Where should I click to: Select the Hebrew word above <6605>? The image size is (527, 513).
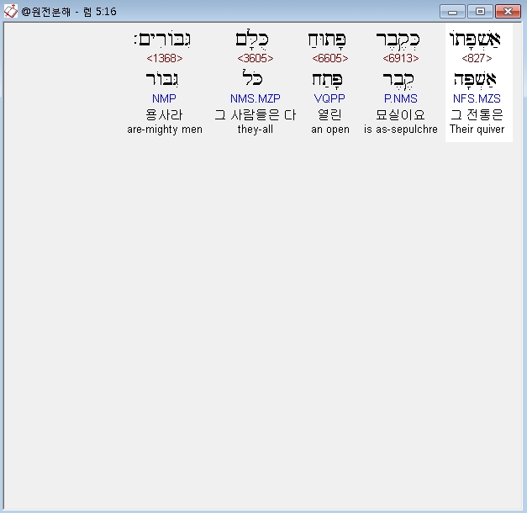(327, 39)
